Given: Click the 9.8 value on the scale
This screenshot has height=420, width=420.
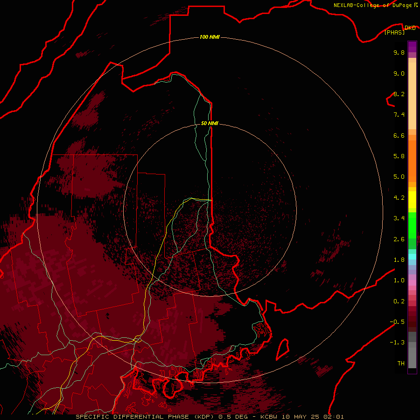Looking at the screenshot, I should [x=399, y=52].
